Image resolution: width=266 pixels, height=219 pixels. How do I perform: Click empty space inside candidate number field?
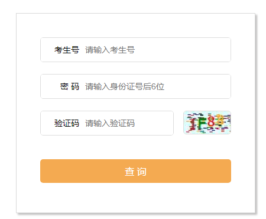point(183,50)
